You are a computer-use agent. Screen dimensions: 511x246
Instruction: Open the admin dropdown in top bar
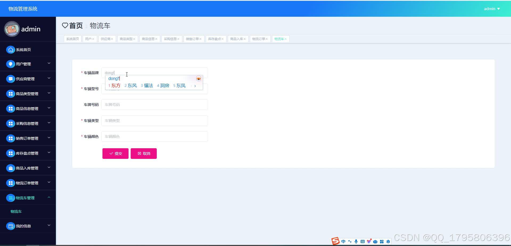click(x=492, y=9)
